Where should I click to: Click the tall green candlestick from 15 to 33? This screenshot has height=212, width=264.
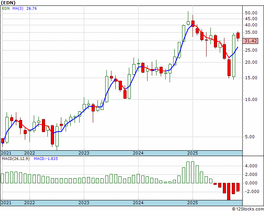coord(234,56)
